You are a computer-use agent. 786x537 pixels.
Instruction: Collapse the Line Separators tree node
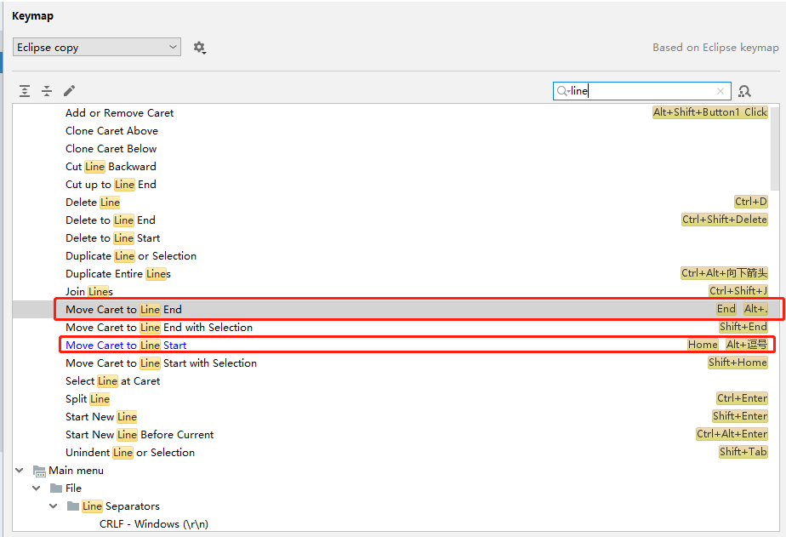[x=54, y=506]
